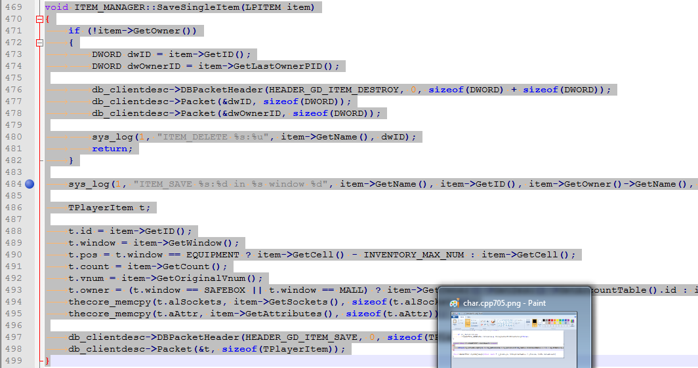
Task: Click the "ITEM_DELETE %s:%u" string
Action: click(x=213, y=137)
